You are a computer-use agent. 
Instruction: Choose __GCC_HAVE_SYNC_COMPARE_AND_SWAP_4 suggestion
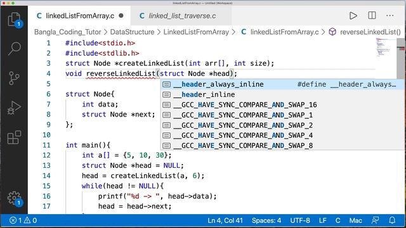[x=282, y=136]
